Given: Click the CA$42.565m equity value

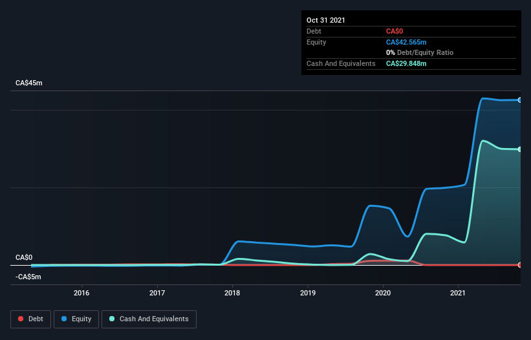Looking at the screenshot, I should click(406, 42).
